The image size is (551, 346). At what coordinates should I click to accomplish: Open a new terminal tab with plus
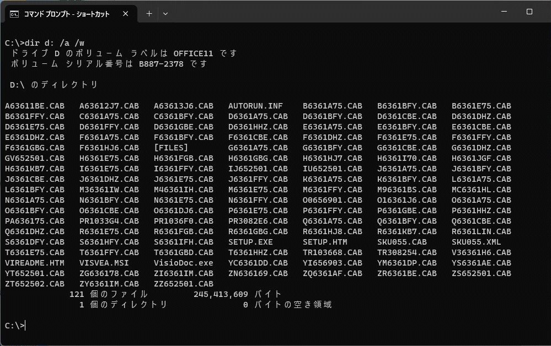(x=149, y=14)
